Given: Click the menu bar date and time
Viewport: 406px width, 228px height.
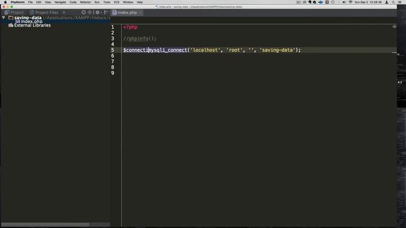Looking at the screenshot, I should click(x=368, y=2).
